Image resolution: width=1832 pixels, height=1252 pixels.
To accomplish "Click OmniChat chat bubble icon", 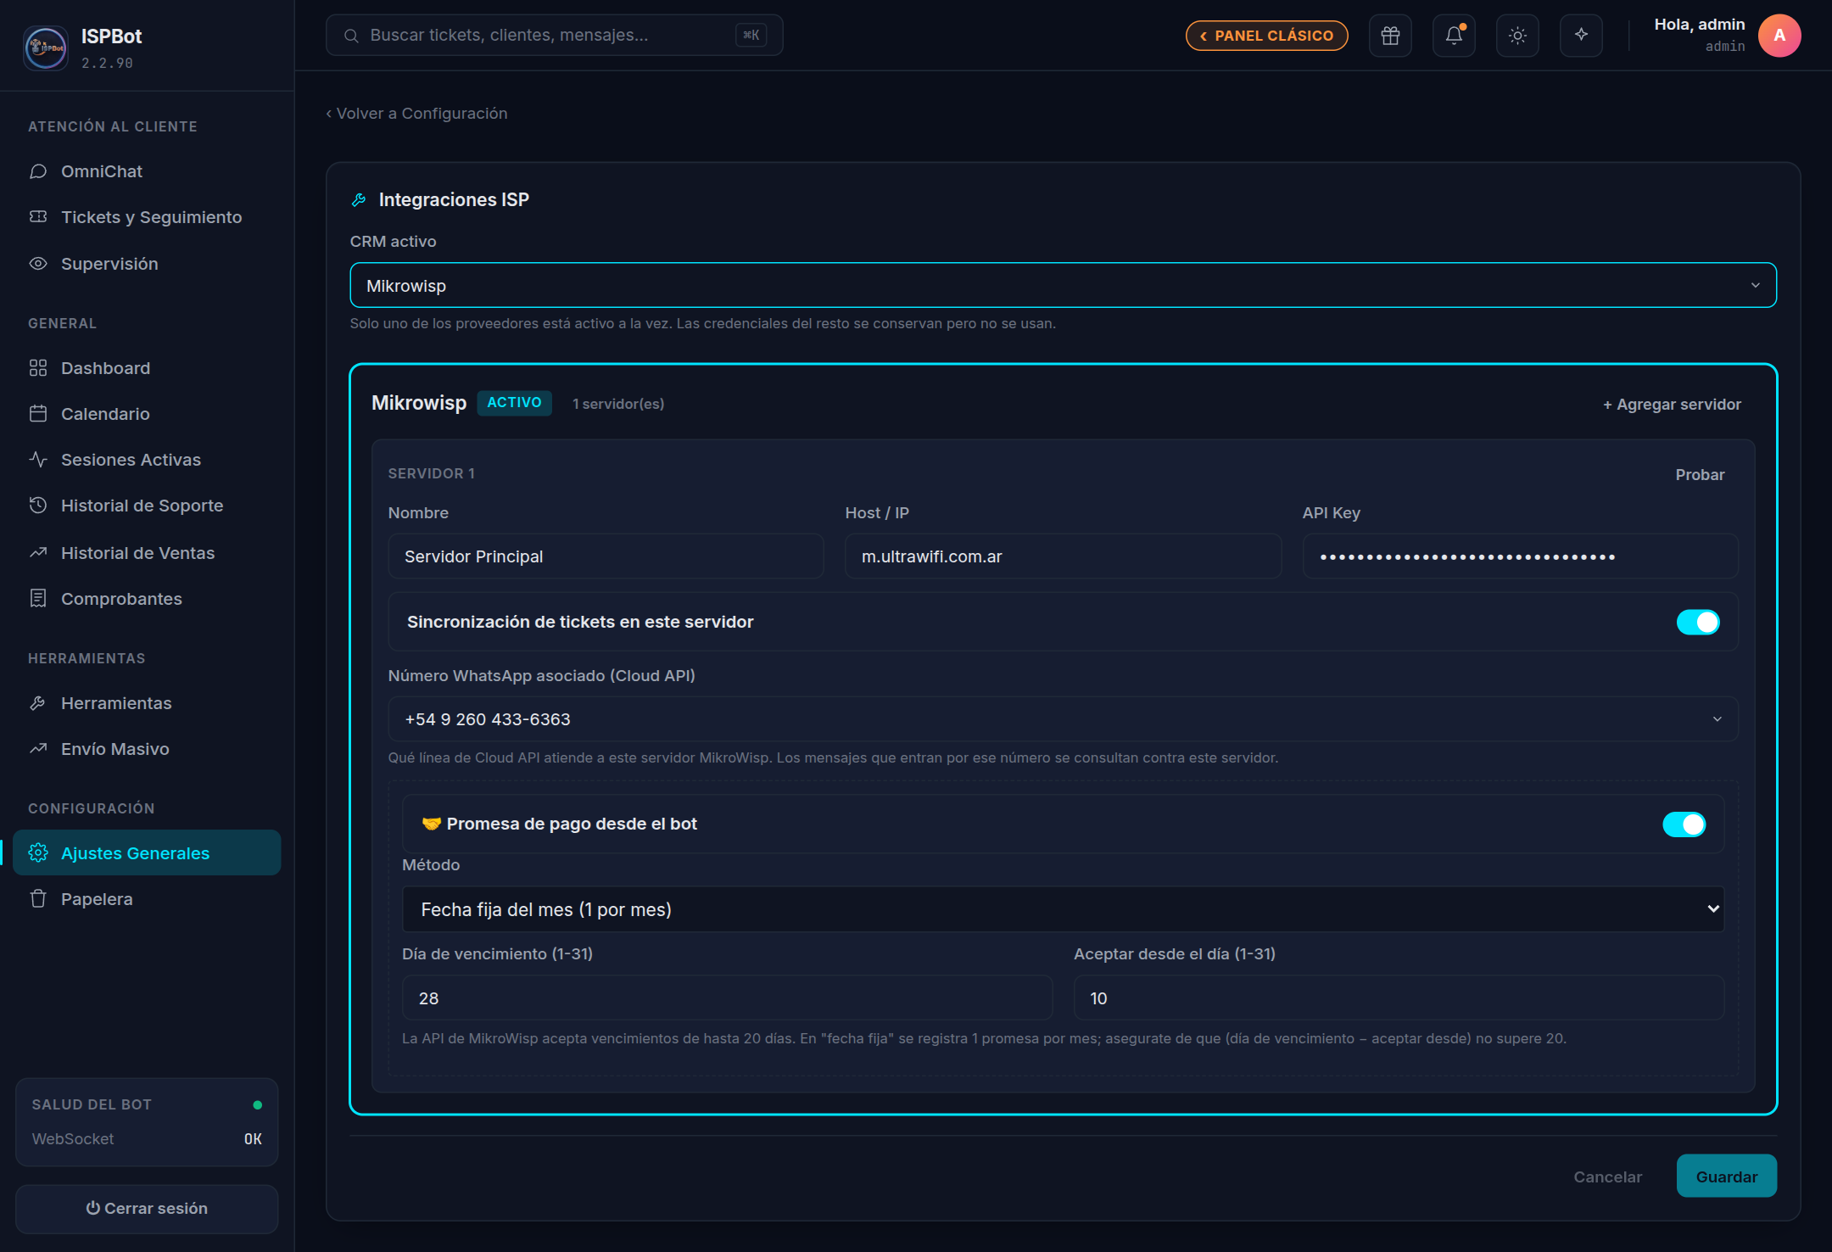I will point(38,171).
